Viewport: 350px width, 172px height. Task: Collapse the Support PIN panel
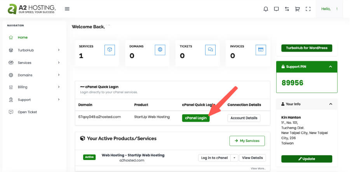point(330,67)
